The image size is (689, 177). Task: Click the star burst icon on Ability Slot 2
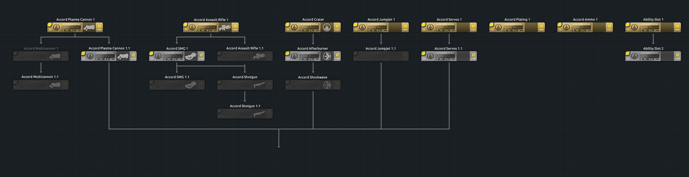[x=677, y=55]
